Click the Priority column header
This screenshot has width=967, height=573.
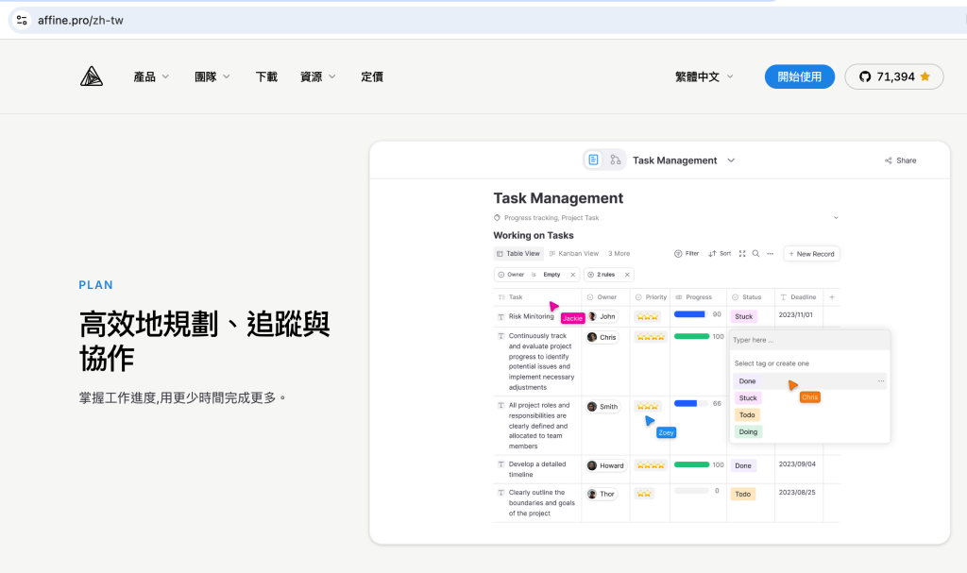(x=651, y=297)
